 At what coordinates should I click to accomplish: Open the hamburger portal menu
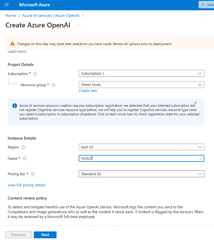pyautogui.click(x=7, y=5)
